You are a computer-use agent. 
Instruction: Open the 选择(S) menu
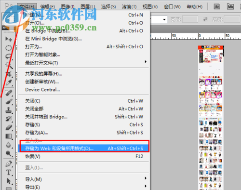[108, 7]
